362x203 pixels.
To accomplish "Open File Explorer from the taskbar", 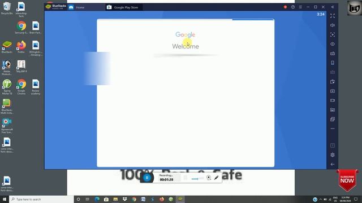I will pos(115,199).
